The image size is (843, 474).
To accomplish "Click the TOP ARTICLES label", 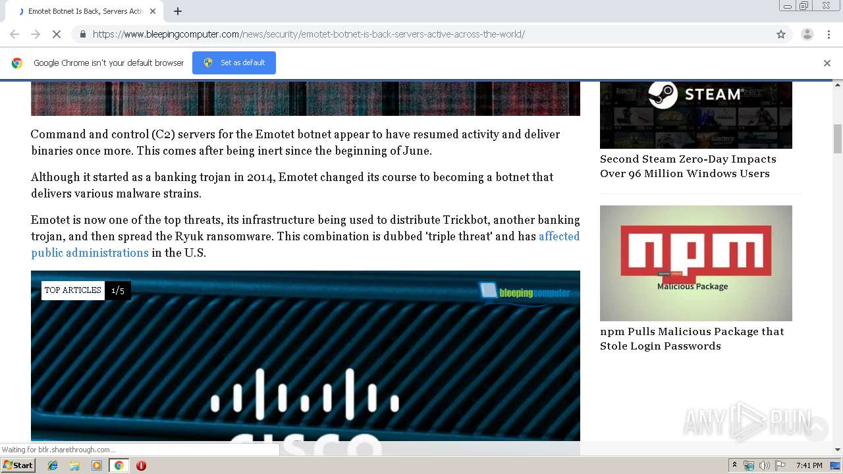I will (72, 290).
